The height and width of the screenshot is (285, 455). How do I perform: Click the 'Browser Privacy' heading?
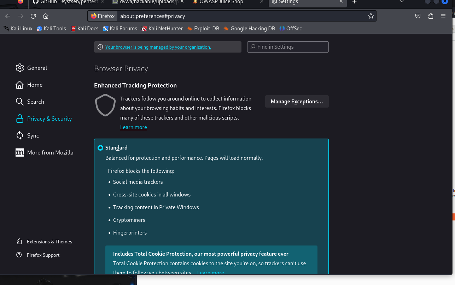click(121, 69)
